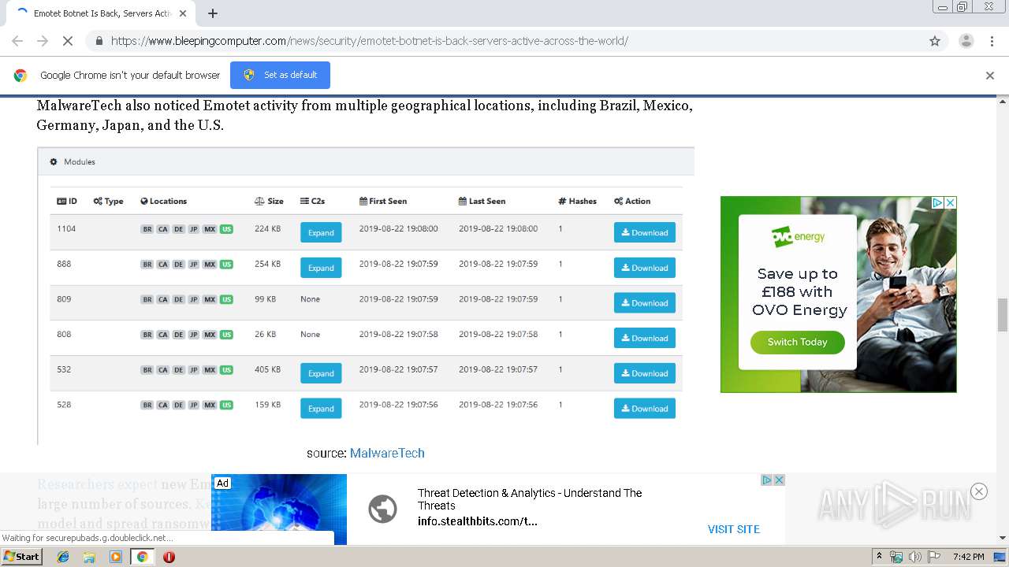
Task: Click size value 405 KB
Action: pyautogui.click(x=267, y=369)
